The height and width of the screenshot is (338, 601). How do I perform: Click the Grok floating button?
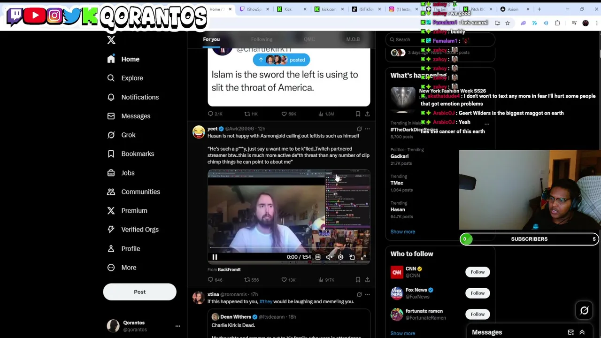coord(585,310)
